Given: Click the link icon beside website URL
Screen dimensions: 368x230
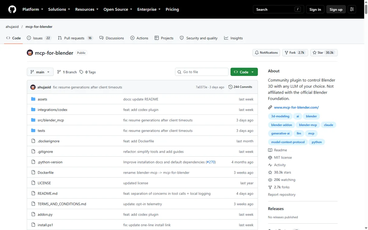Looking at the screenshot, I should (270, 107).
